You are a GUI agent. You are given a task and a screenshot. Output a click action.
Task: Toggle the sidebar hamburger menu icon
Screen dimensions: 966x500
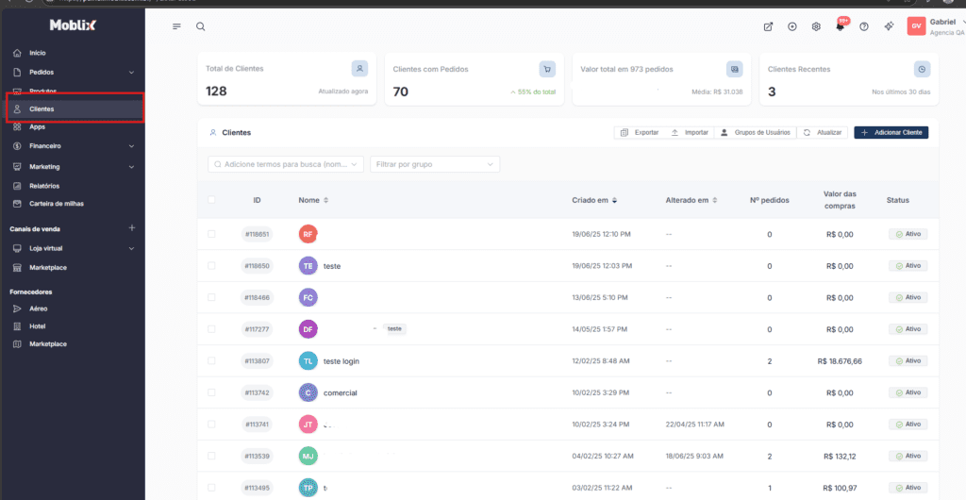[x=176, y=26]
